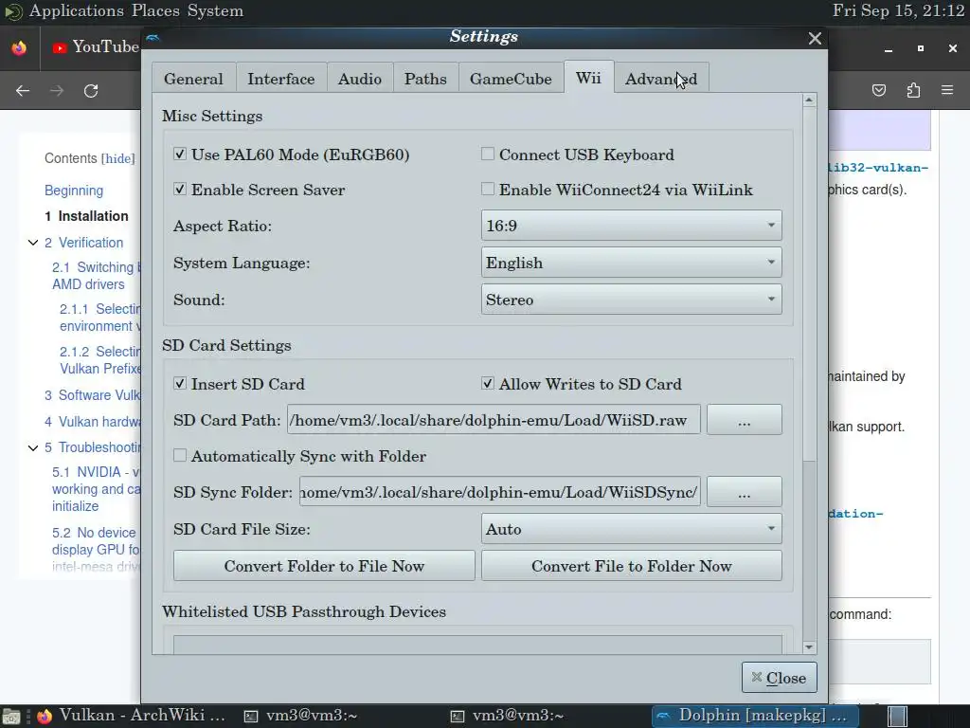Close the Settings dialog with the X icon
This screenshot has height=728, width=970.
pyautogui.click(x=815, y=38)
